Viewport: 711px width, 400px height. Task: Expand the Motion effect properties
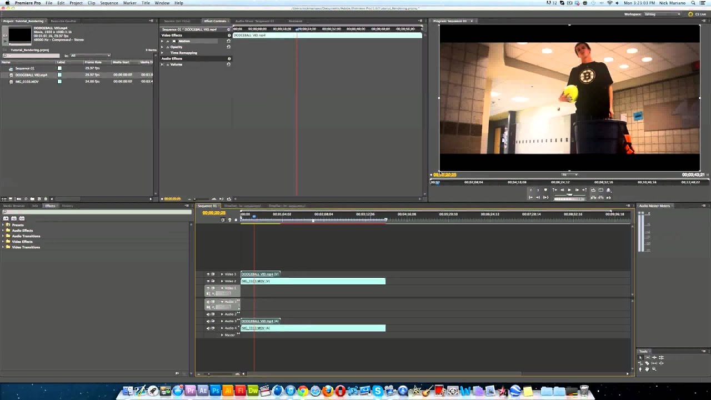[x=162, y=41]
